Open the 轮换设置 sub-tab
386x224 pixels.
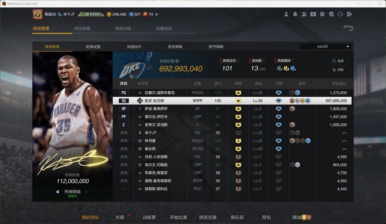coord(93,47)
